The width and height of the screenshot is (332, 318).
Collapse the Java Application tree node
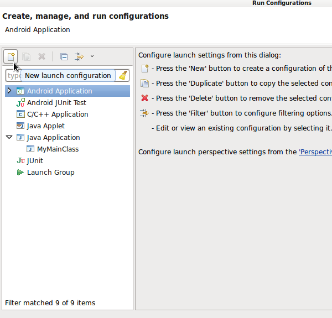[9, 137]
